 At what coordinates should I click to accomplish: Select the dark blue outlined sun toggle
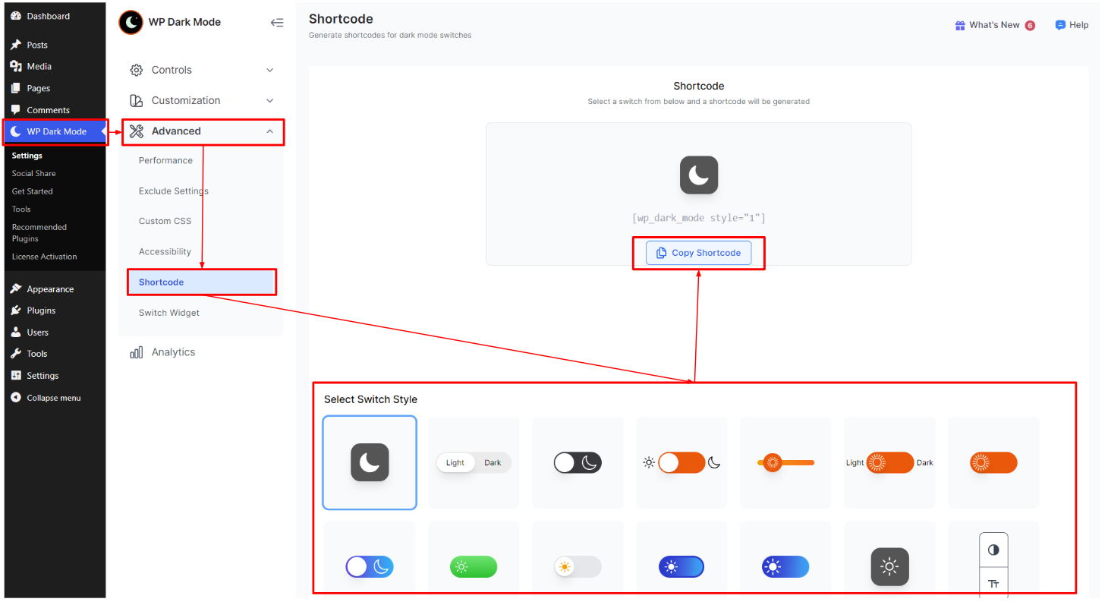pyautogui.click(x=681, y=566)
